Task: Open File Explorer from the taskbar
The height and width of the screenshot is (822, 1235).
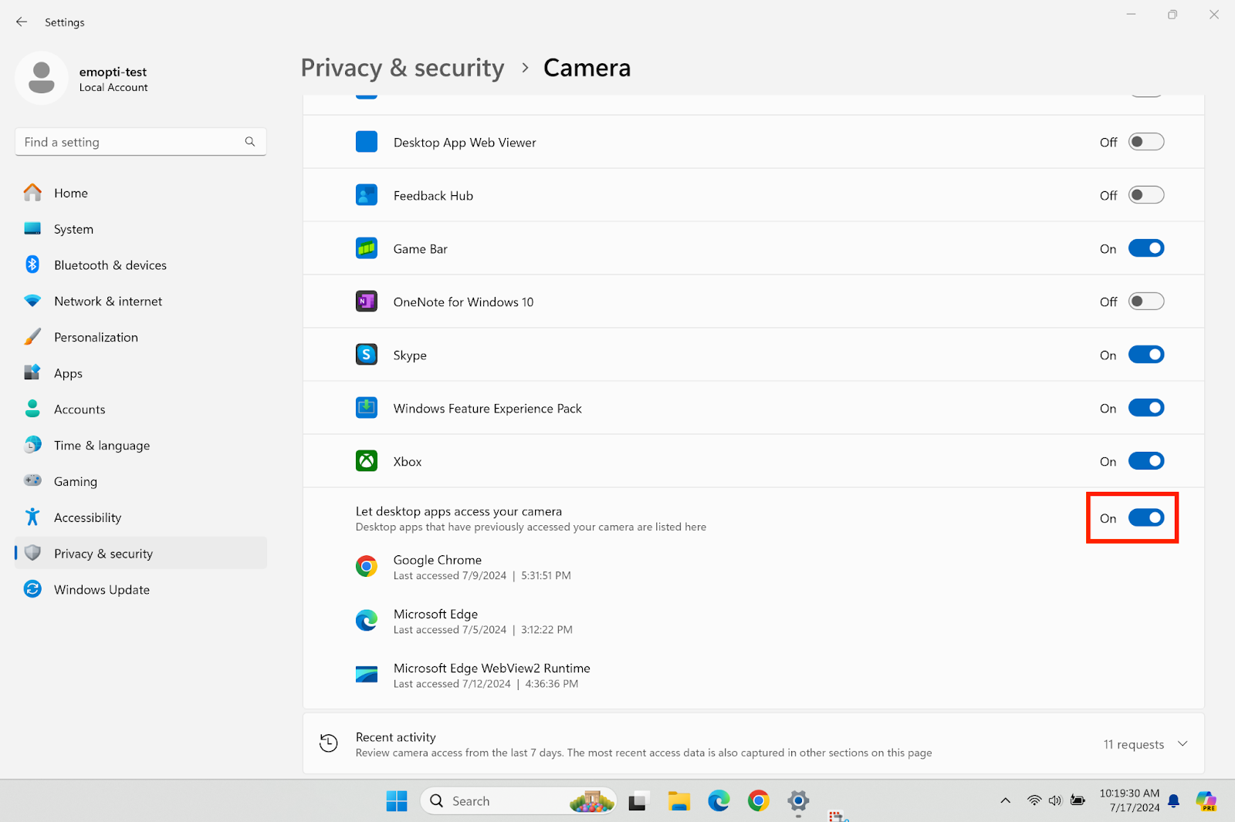Action: point(678,802)
